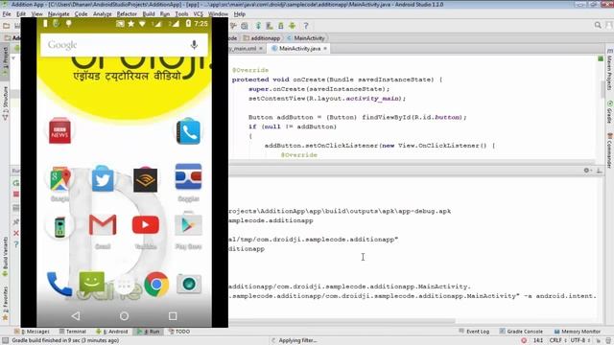The height and width of the screenshot is (345, 614).
Task: Click the Run panel help question icon
Action: point(16,244)
